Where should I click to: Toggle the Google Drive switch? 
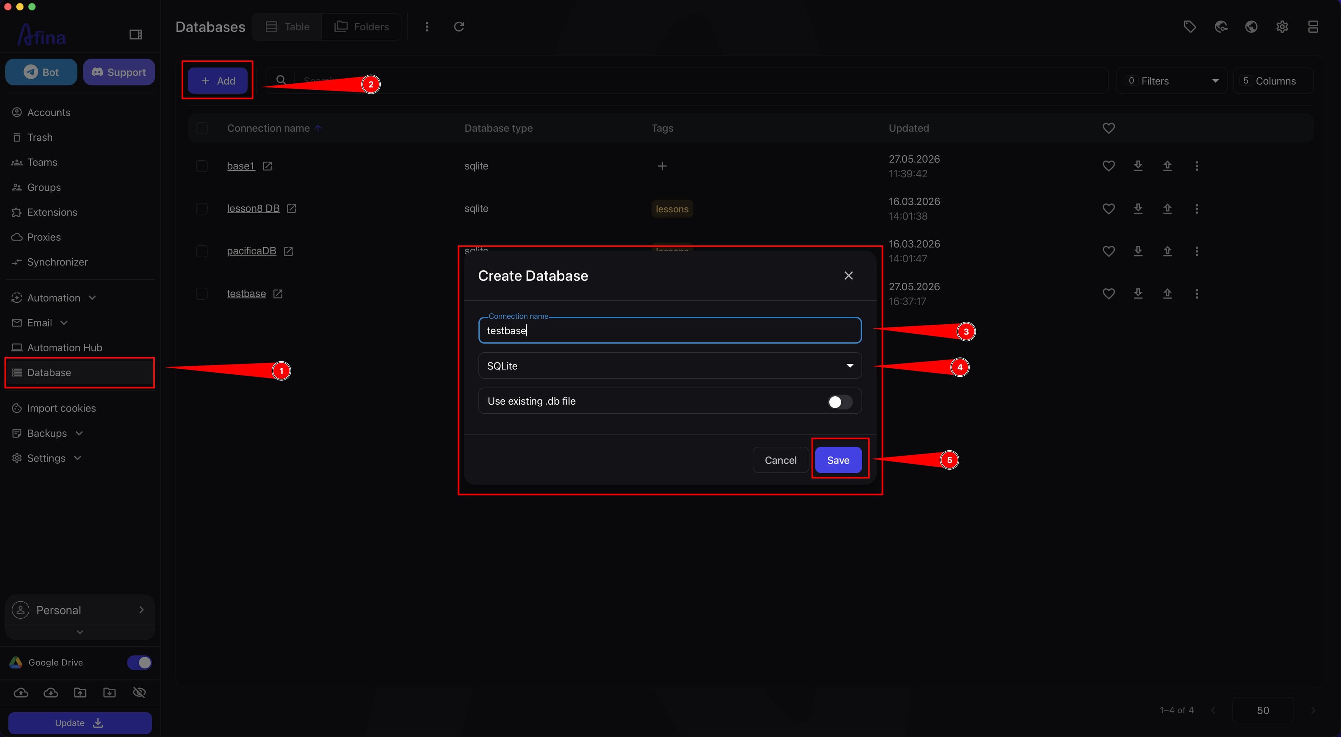coord(139,663)
